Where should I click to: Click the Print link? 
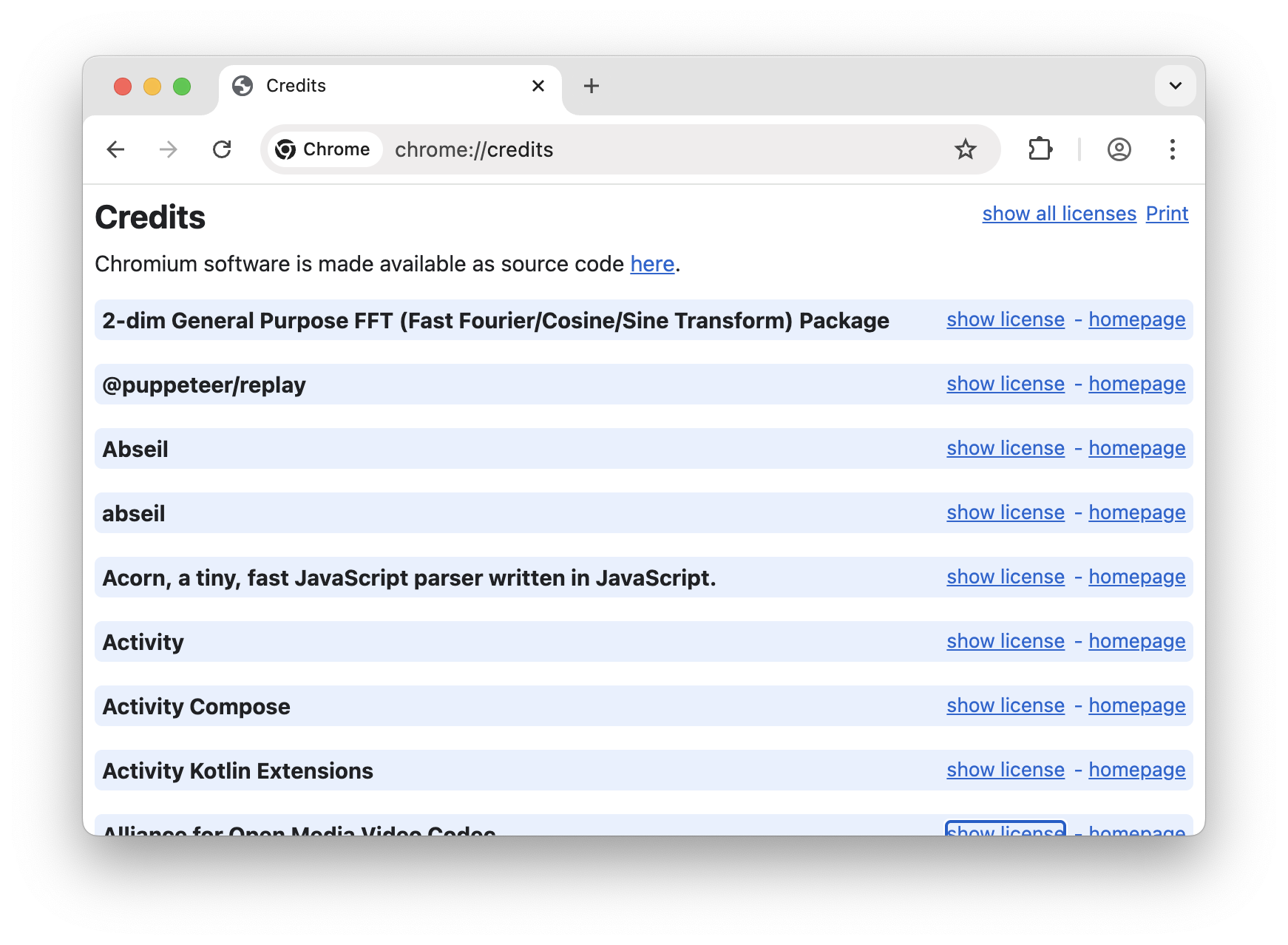(x=1167, y=214)
